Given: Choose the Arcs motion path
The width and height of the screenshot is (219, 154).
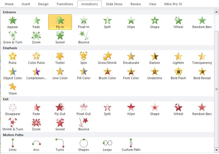Looking at the screenshot, I should point(36,145).
